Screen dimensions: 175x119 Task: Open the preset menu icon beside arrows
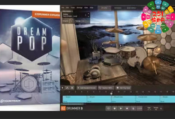pyautogui.click(x=86, y=15)
